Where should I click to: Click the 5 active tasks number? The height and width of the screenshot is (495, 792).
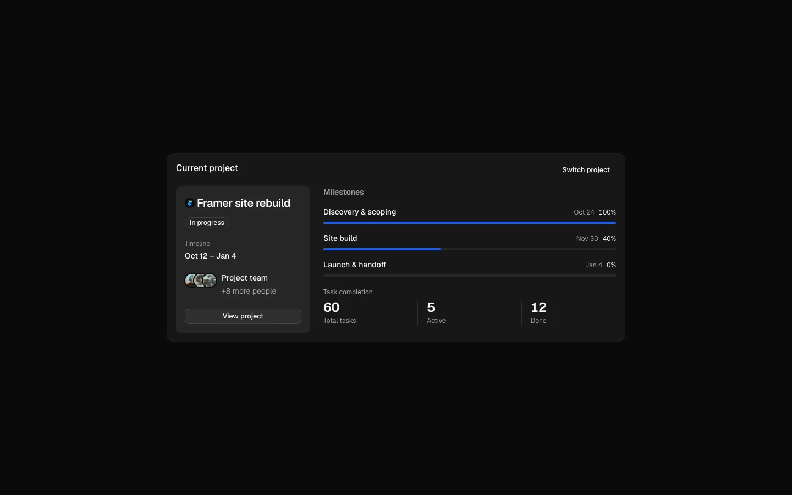431,307
